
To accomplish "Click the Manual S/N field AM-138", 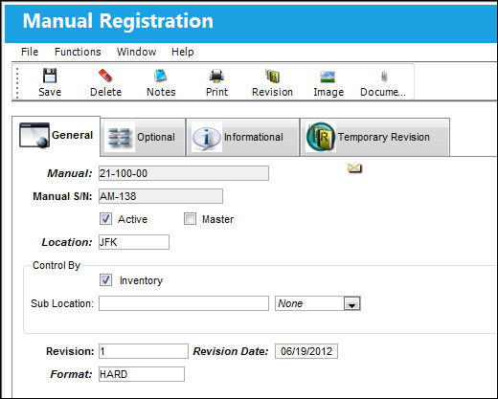I will 161,196.
